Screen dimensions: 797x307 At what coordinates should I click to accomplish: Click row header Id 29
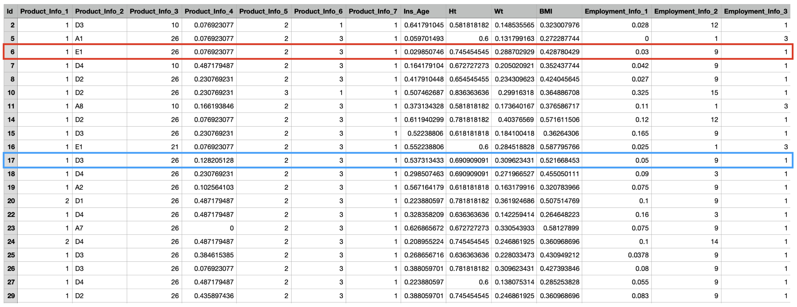pyautogui.click(x=10, y=296)
